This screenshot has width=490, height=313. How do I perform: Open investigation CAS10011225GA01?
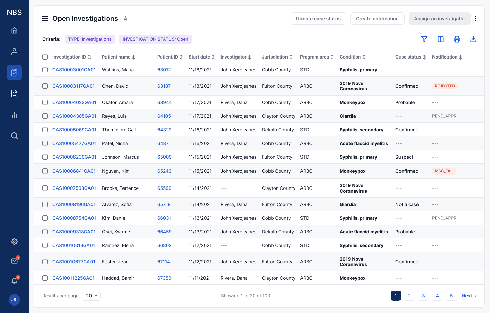tap(73, 278)
